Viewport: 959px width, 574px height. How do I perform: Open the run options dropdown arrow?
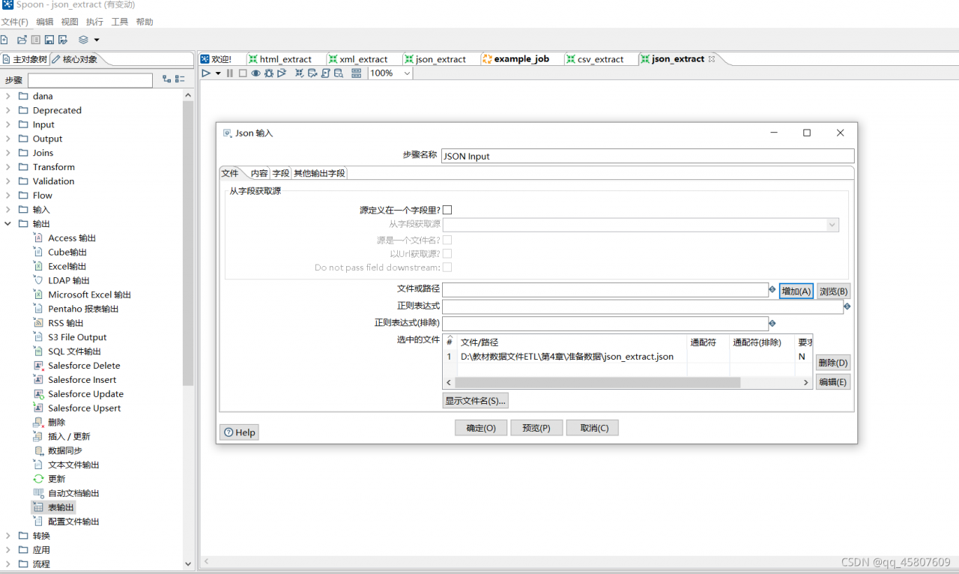pos(218,73)
